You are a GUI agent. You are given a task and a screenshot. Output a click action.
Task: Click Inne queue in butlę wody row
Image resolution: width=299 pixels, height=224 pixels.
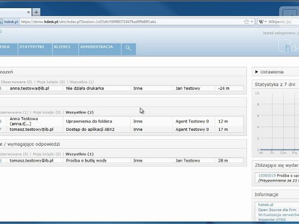tap(138, 161)
